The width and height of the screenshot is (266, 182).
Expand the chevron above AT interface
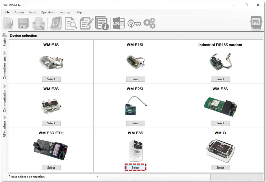tap(4, 118)
